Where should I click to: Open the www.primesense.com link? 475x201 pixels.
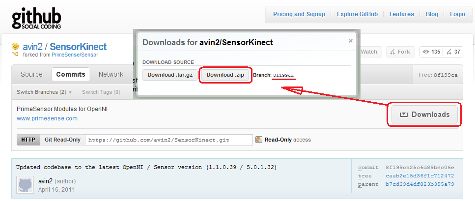pos(47,118)
